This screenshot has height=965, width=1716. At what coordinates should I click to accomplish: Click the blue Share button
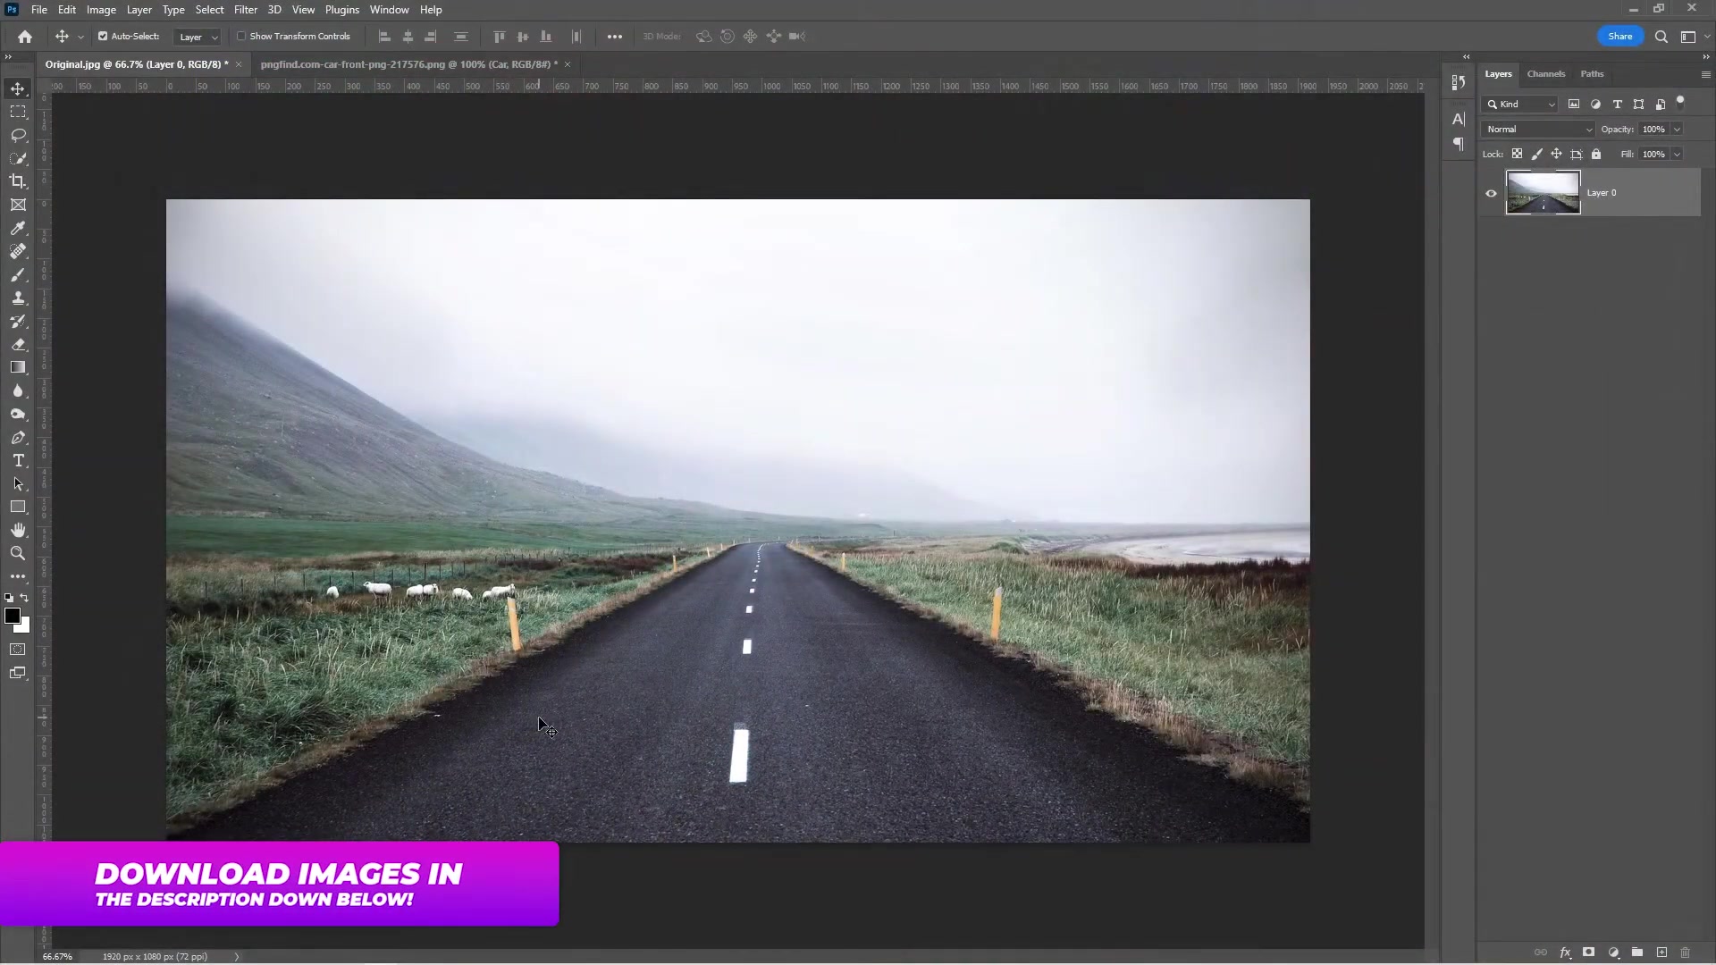[1619, 37]
